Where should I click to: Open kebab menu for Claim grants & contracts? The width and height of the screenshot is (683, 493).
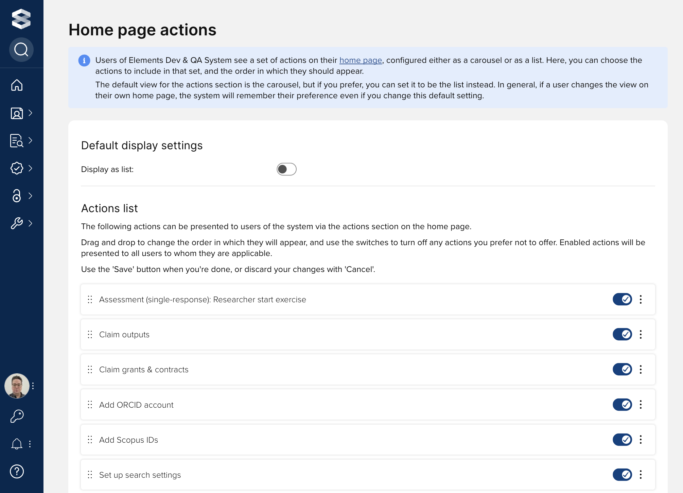(x=641, y=370)
